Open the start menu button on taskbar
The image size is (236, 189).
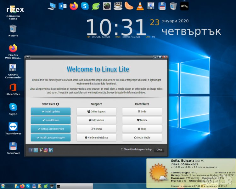pos(3,186)
